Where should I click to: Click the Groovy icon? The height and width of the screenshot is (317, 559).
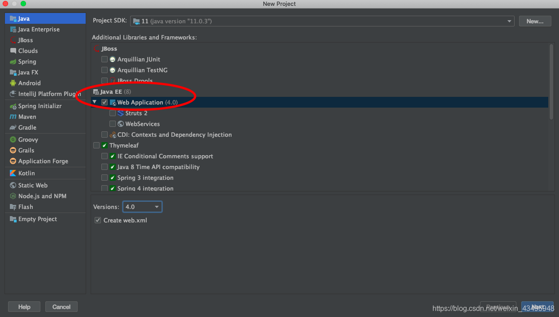(13, 140)
